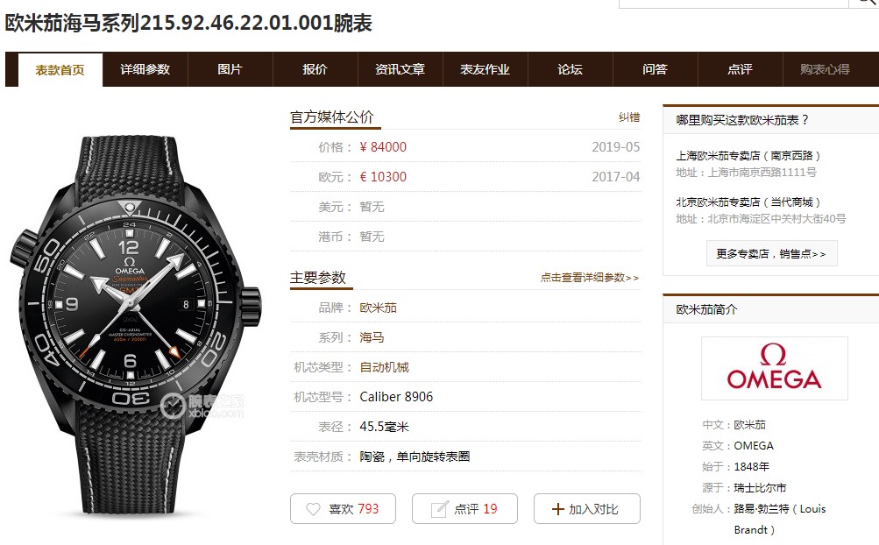Open the 论坛 tab
Viewport: 879px width, 545px height.
pyautogui.click(x=571, y=69)
